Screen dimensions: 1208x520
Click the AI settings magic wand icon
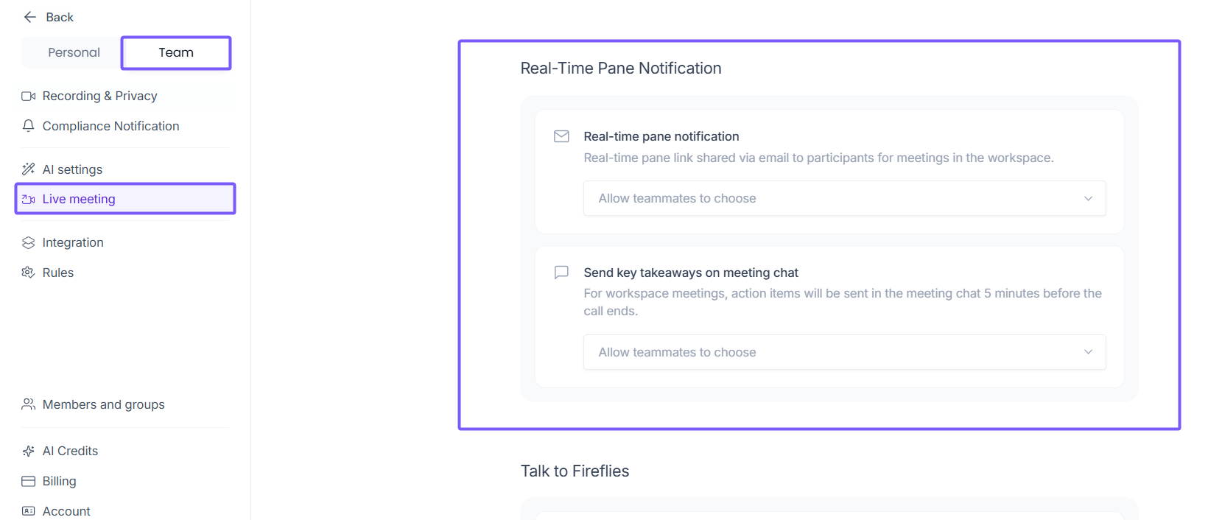tap(29, 169)
